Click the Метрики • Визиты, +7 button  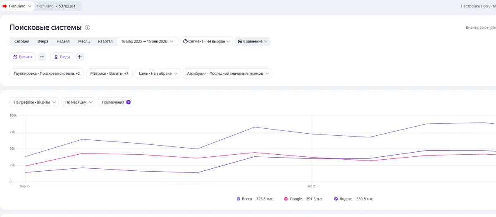109,73
